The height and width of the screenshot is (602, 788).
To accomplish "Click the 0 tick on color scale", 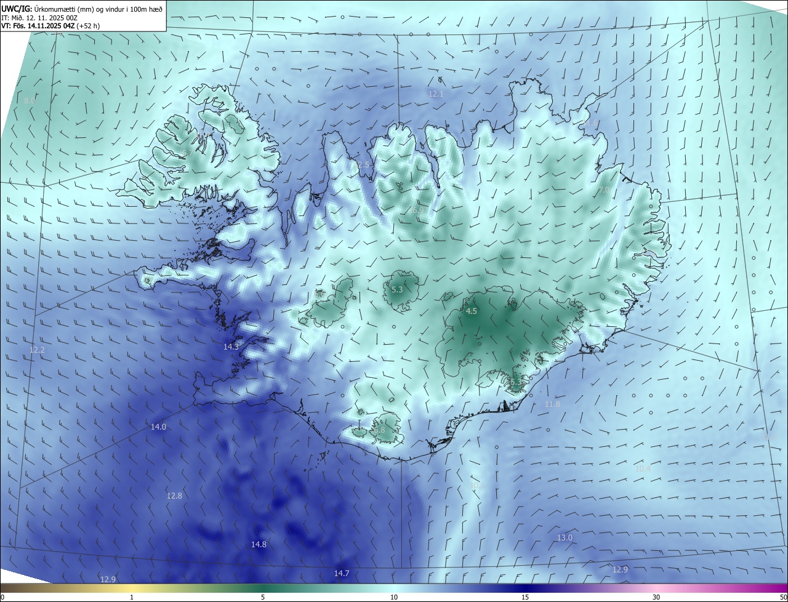I will pos(2,597).
